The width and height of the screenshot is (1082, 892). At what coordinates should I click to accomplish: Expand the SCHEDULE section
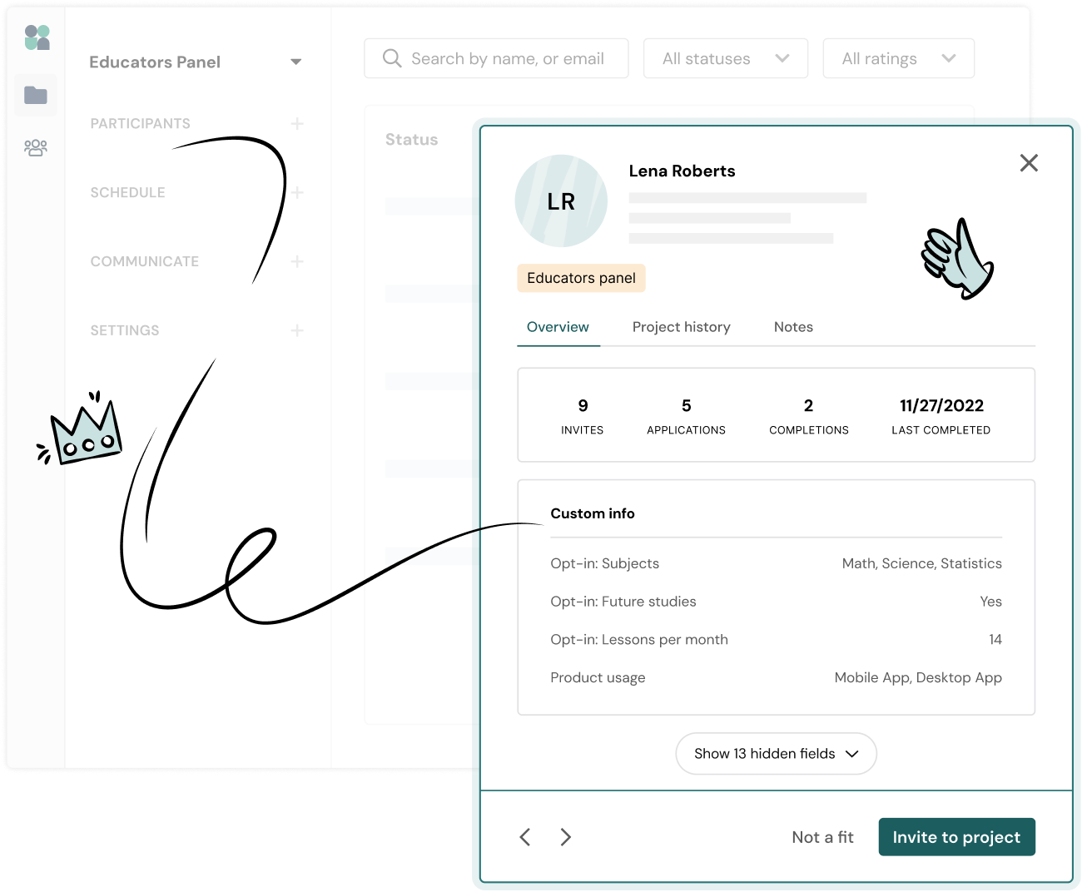[x=297, y=192]
